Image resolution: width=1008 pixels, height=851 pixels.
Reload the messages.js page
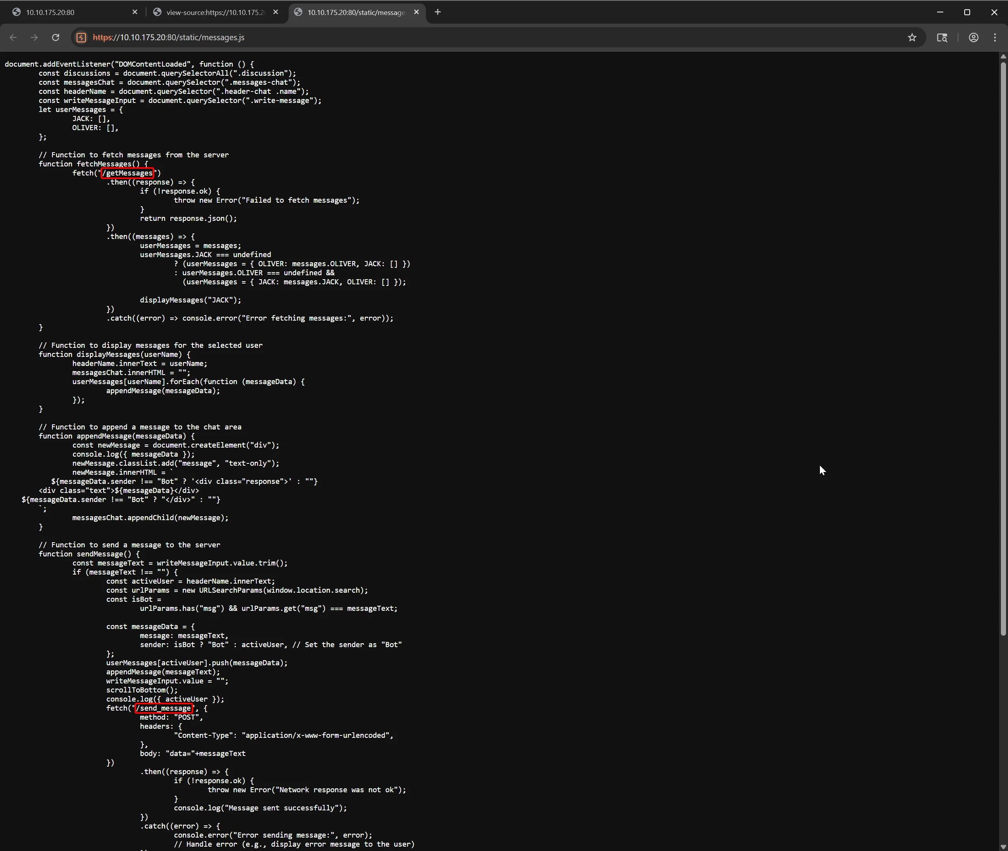click(x=56, y=37)
